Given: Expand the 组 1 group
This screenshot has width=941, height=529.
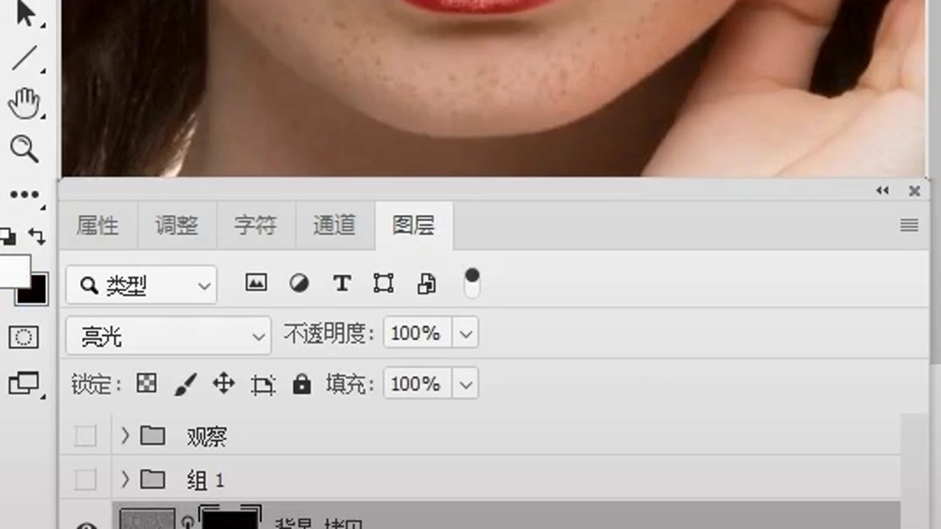Looking at the screenshot, I should click(124, 479).
